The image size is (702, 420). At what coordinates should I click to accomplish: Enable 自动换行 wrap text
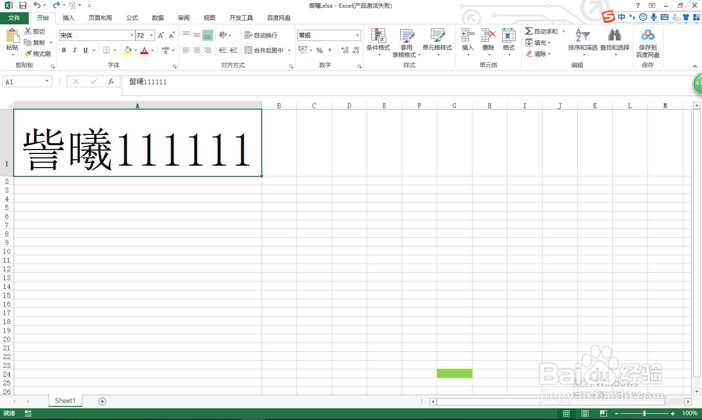[x=261, y=35]
